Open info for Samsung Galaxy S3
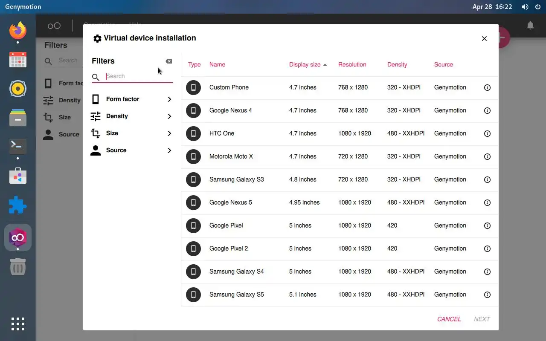Viewport: 546px width, 341px height. pos(487,179)
